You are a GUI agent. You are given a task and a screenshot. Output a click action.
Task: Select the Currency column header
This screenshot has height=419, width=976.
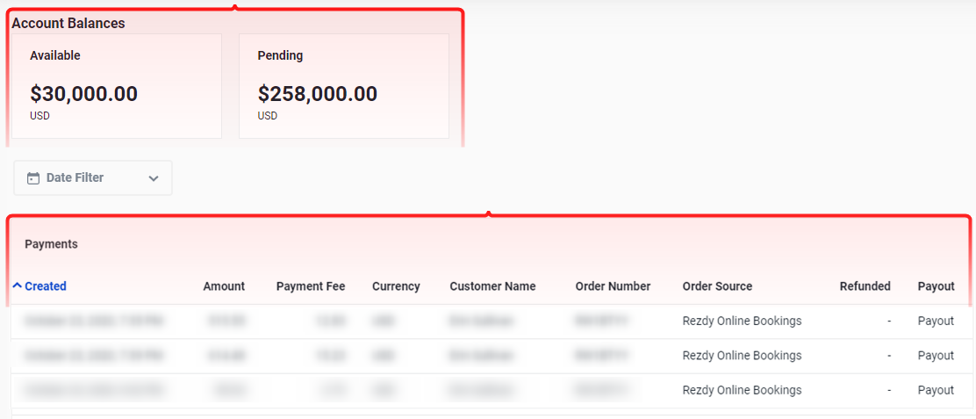coord(396,286)
